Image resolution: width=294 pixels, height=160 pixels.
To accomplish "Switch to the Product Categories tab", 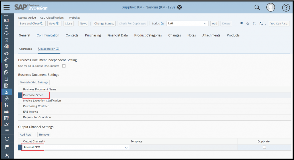I will coord(148,35).
